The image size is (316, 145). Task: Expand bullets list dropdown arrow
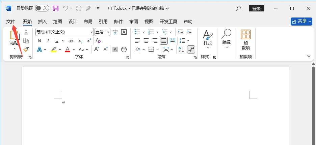pyautogui.click(x=144, y=32)
